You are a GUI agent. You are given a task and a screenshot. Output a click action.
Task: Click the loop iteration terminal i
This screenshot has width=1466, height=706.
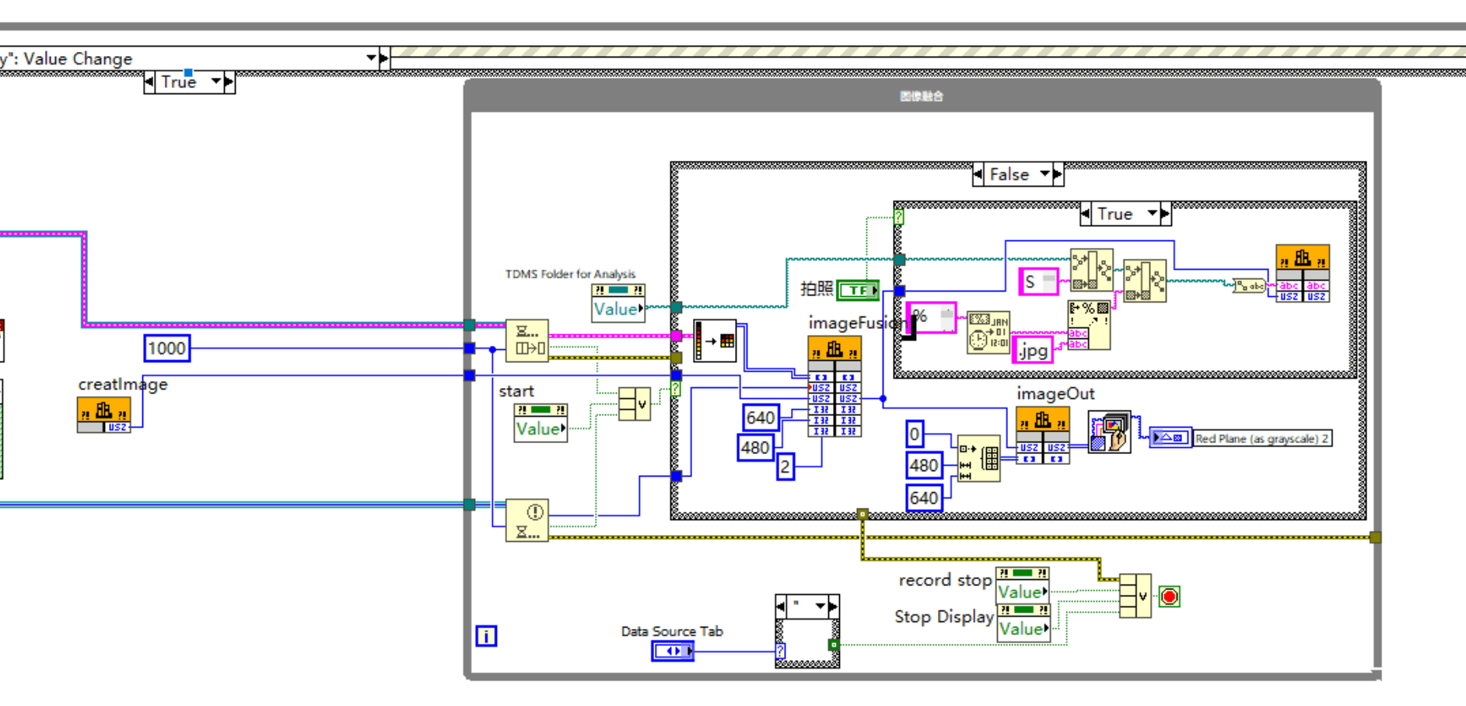pyautogui.click(x=486, y=635)
